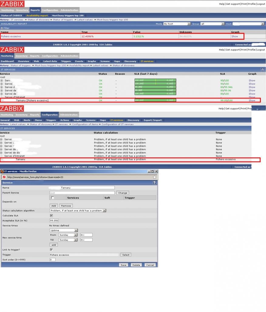
Task: Click the Firefox icon in the IT services popup title
Action: 2,171
